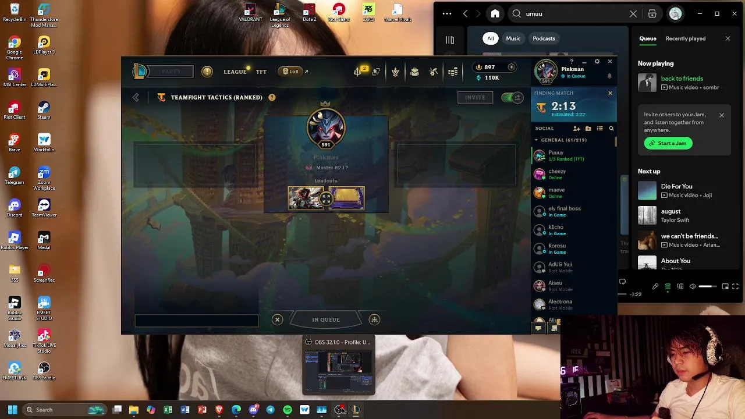Select the Spotify Music filter
The image size is (745, 419).
coord(513,38)
